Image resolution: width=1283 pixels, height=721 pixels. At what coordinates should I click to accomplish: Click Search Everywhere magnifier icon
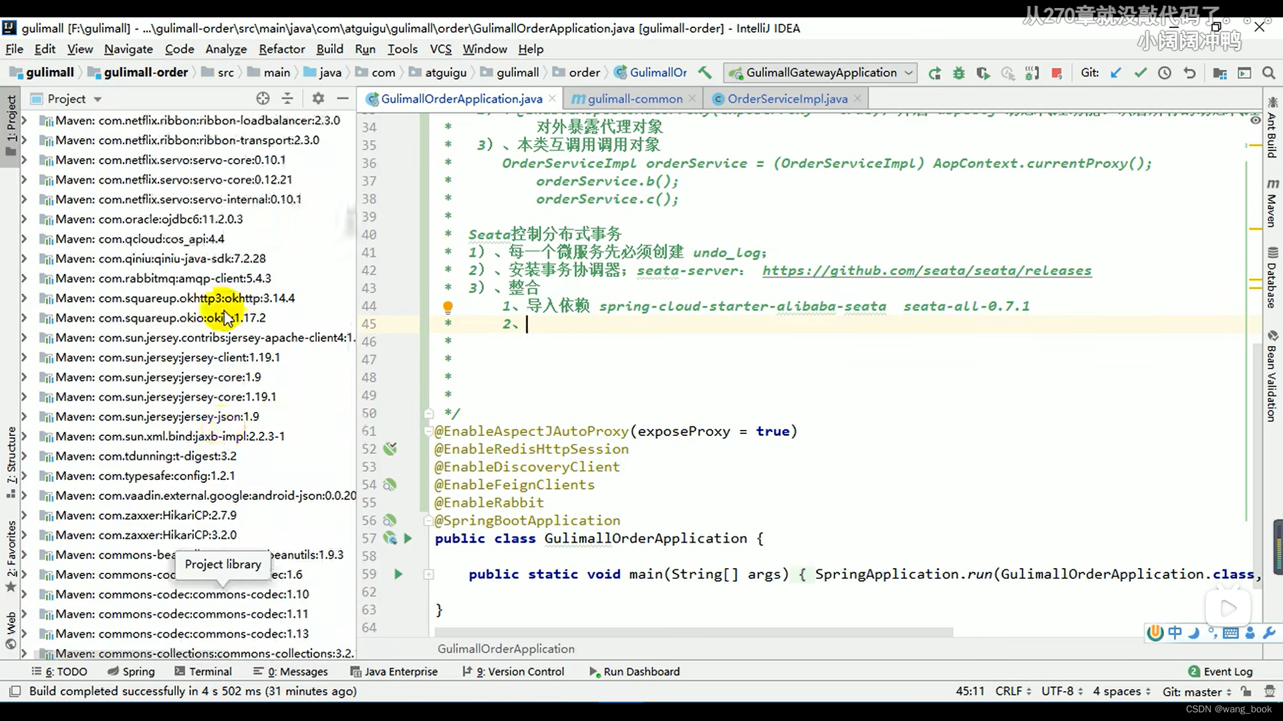(1268, 73)
